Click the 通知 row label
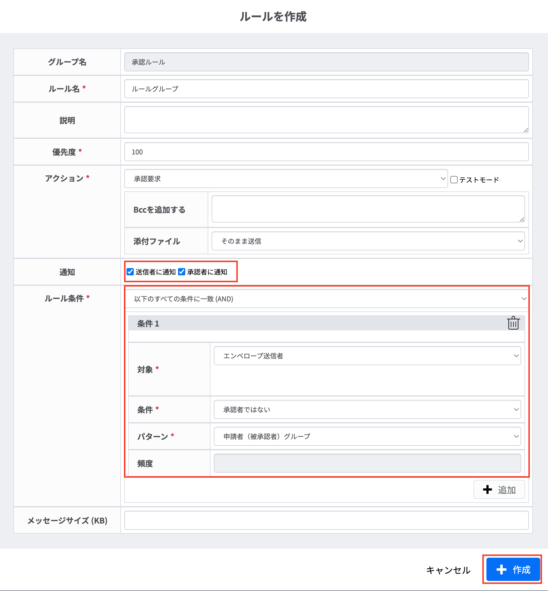This screenshot has height=591, width=548. click(x=67, y=272)
